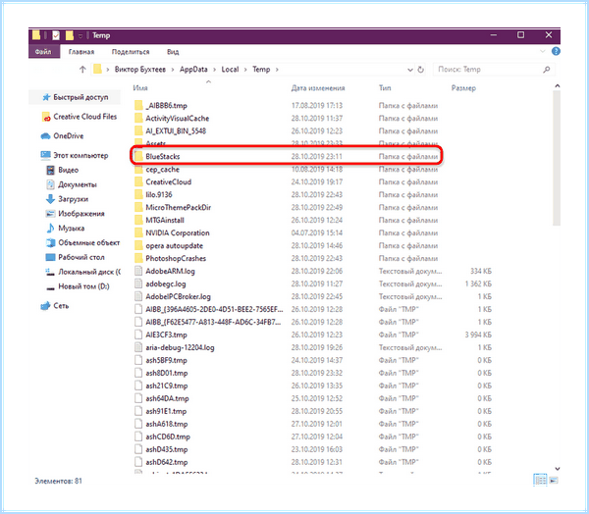Select Local in the breadcrumb path
The image size is (589, 514).
pos(230,69)
